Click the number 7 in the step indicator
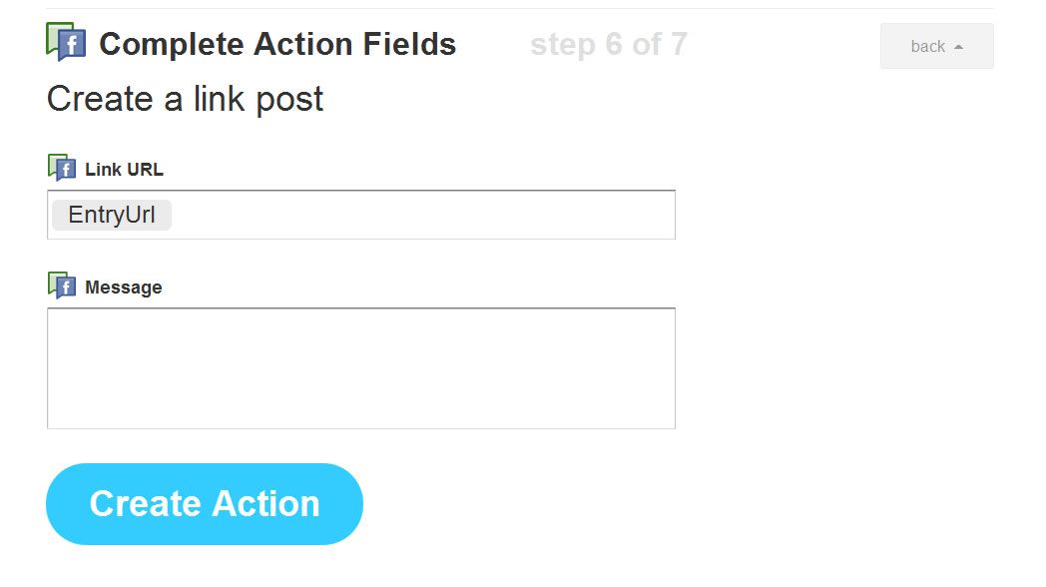The image size is (1046, 587). [x=679, y=45]
